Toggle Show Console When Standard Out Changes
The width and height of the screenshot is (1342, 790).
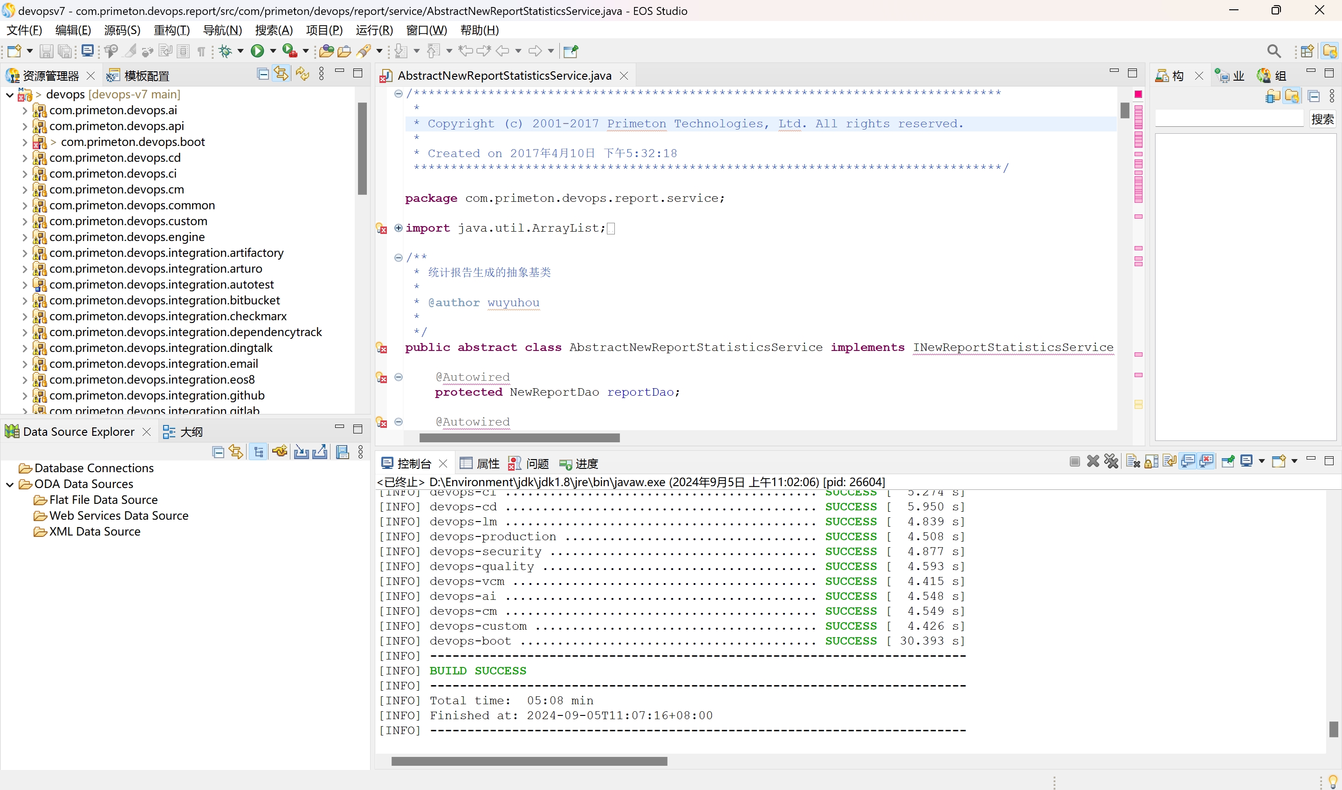(1188, 461)
